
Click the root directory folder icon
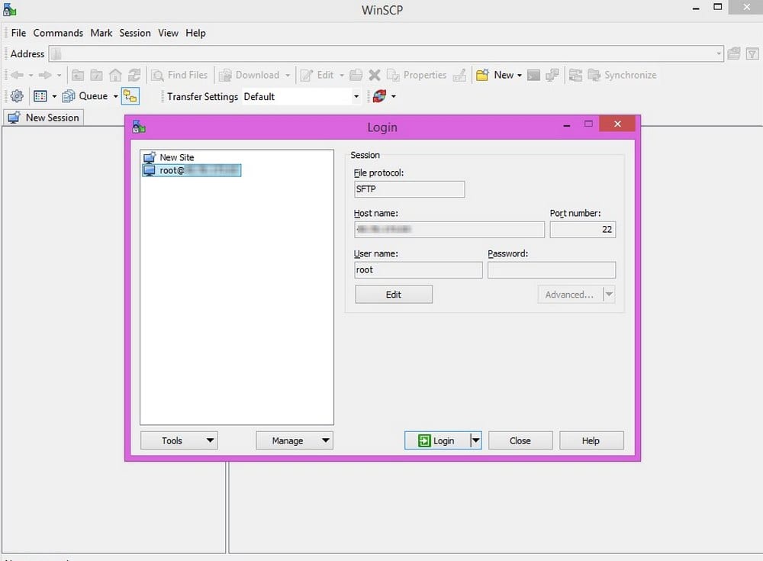[x=96, y=75]
